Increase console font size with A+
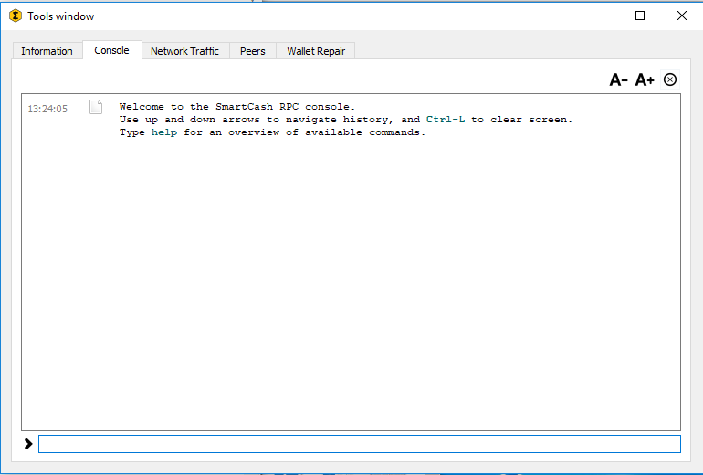 pos(645,79)
